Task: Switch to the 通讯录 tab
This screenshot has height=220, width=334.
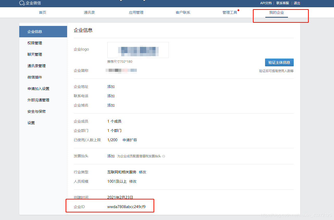Action: tap(89, 12)
